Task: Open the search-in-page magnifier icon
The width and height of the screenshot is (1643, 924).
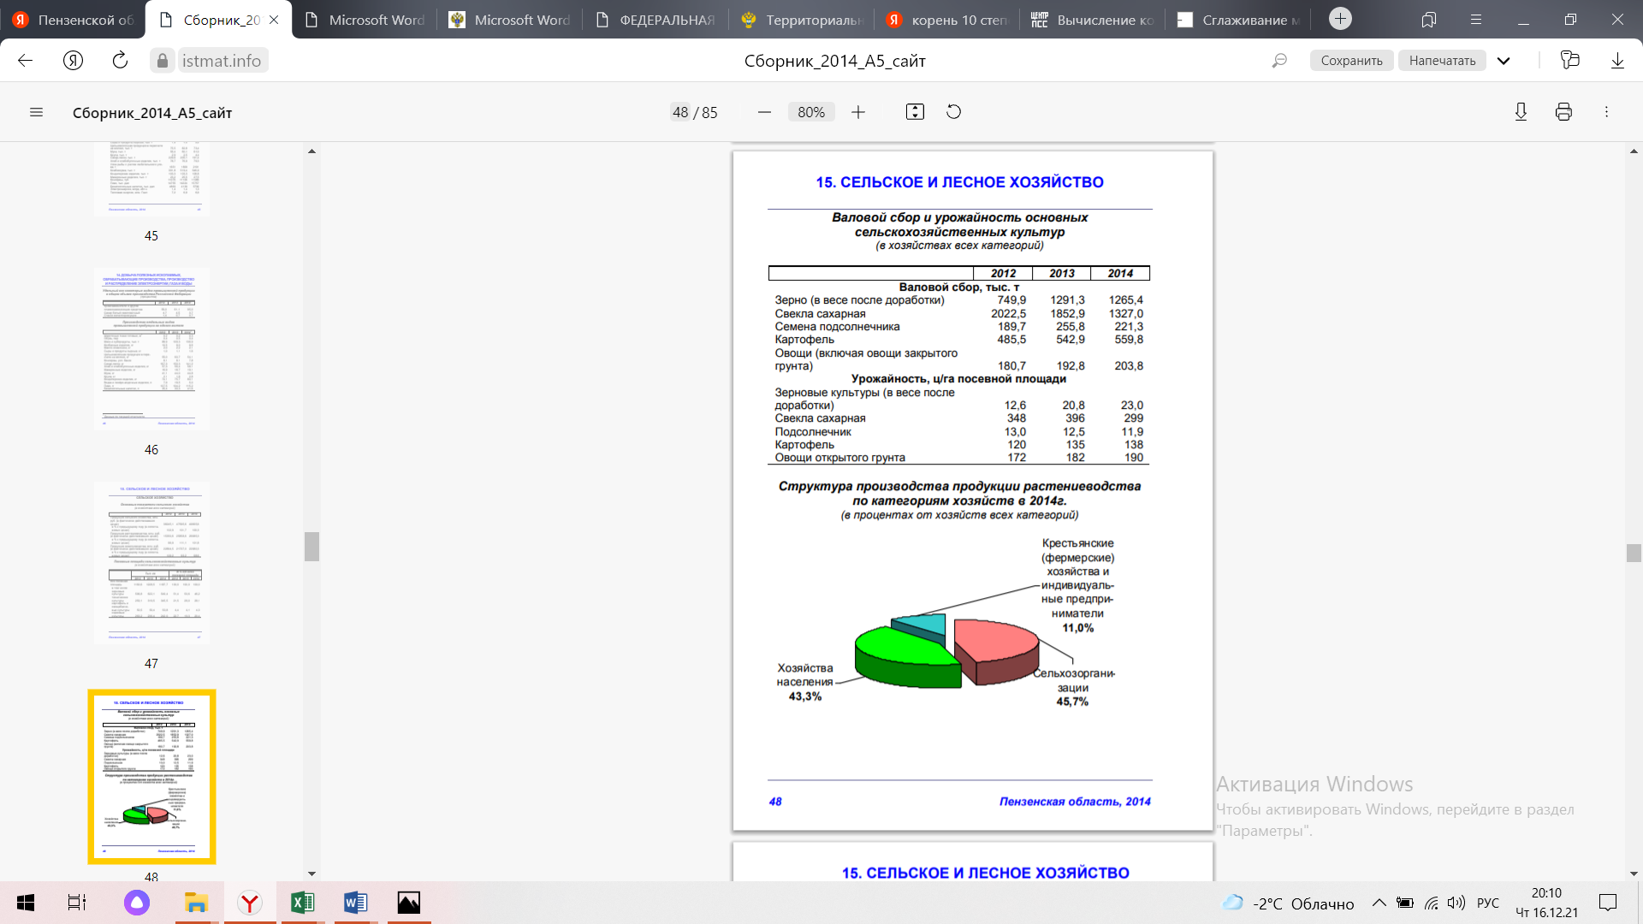Action: pyautogui.click(x=1279, y=61)
